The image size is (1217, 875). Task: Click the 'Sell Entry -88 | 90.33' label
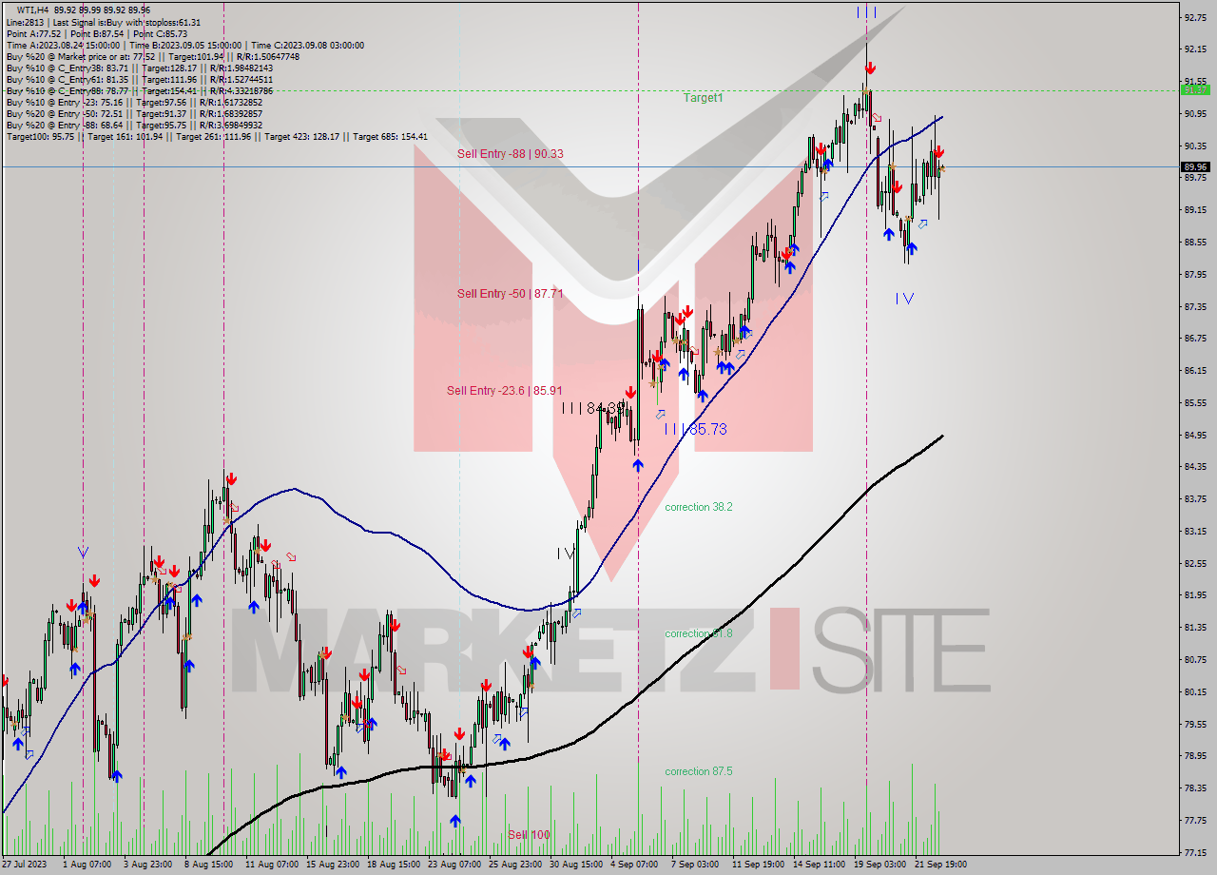(x=510, y=154)
